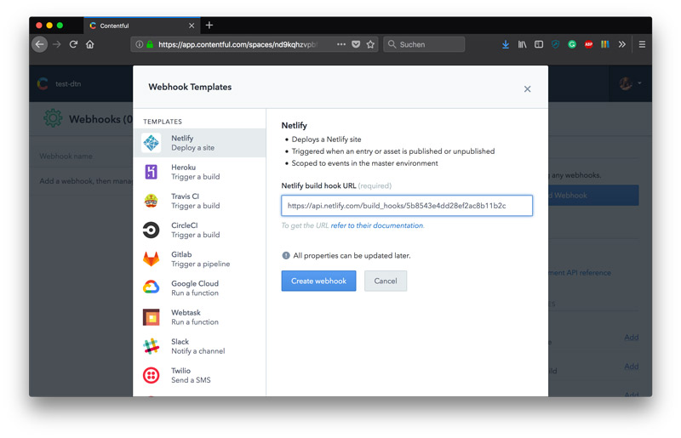The height and width of the screenshot is (438, 681).
Task: Choose Gitlab Trigger a pipeline template
Action: [x=201, y=259]
